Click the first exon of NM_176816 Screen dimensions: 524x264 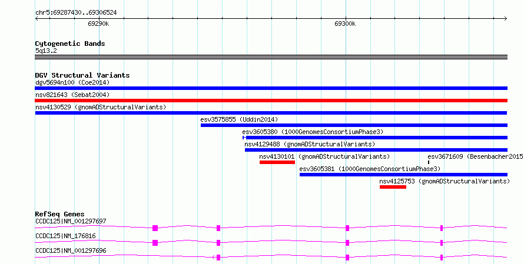click(155, 243)
